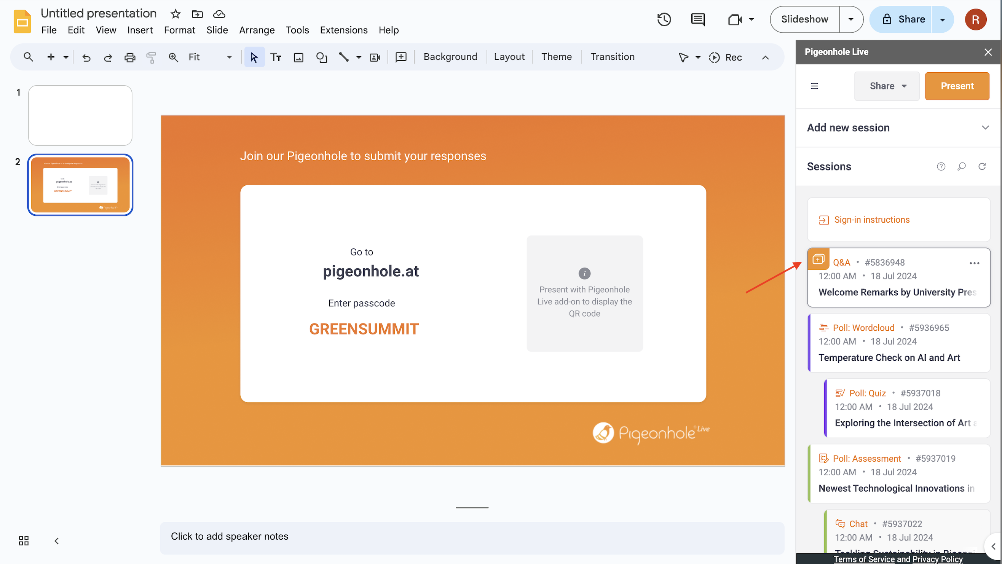Screen dimensions: 1002x564
Task: Open the blue Share dropdown arrow
Action: coord(942,19)
